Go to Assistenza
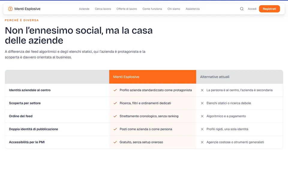 pyautogui.click(x=193, y=9)
